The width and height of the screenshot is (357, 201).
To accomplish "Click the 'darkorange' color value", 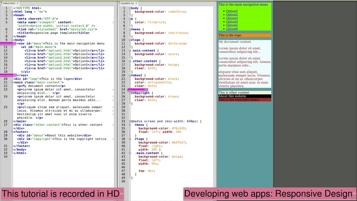I will click(177, 44).
